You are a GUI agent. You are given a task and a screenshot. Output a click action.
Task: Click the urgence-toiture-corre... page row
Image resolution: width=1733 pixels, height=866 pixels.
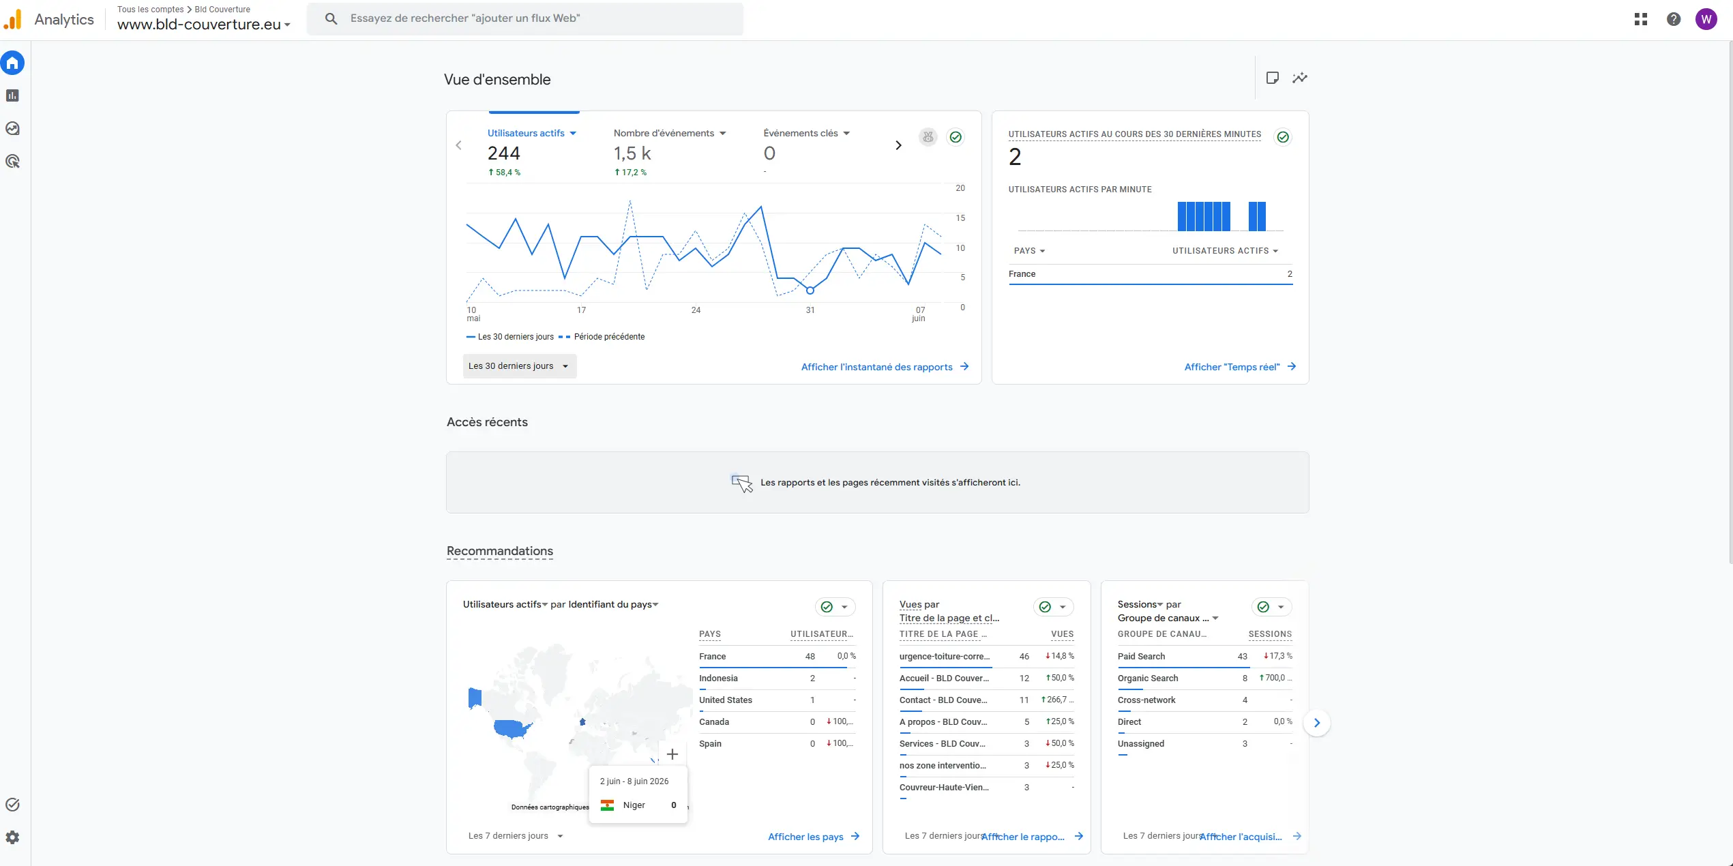986,657
